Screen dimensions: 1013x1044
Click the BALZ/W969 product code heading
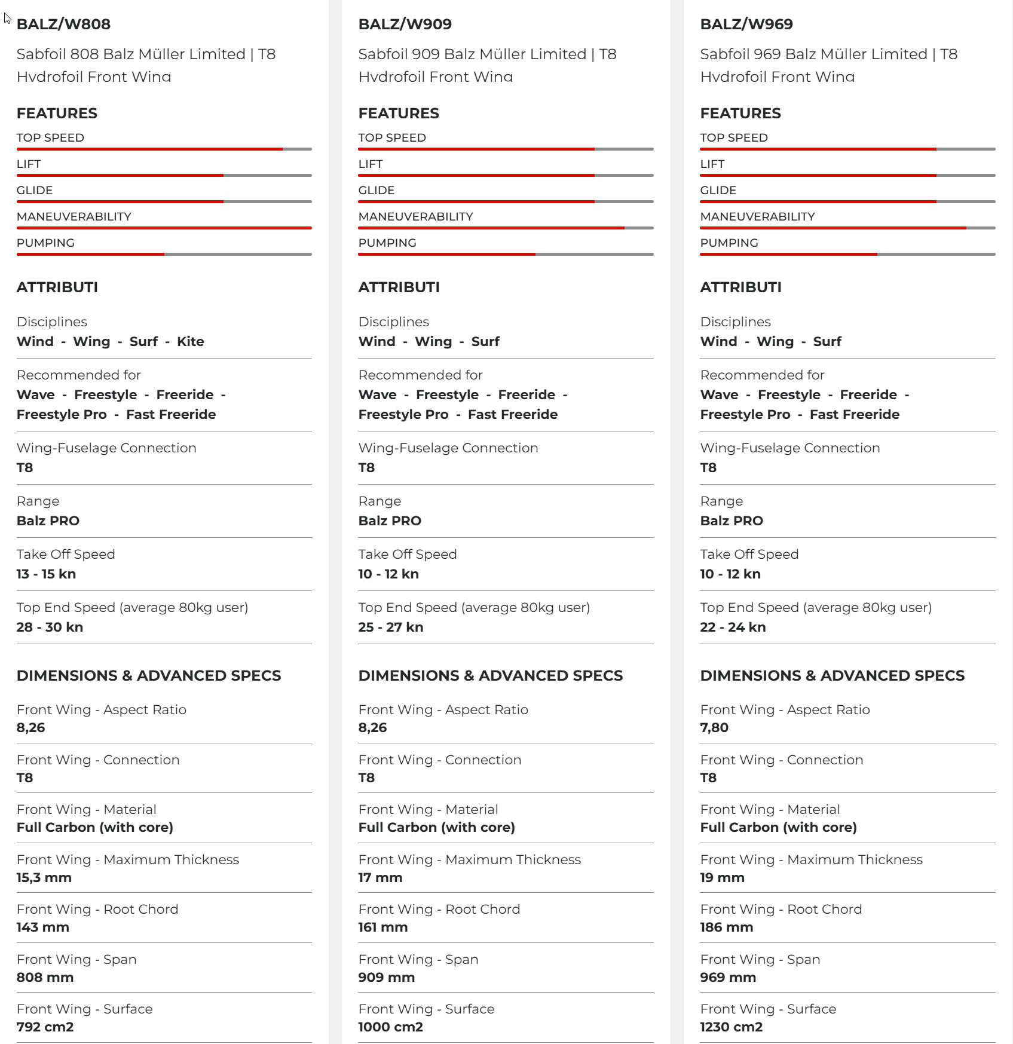tap(746, 25)
